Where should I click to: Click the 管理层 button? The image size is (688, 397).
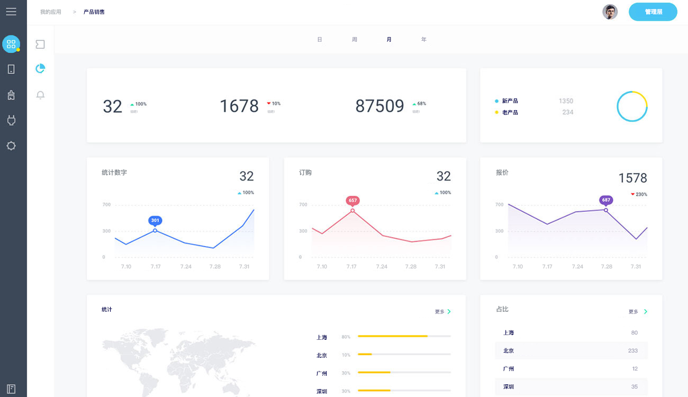pos(653,12)
